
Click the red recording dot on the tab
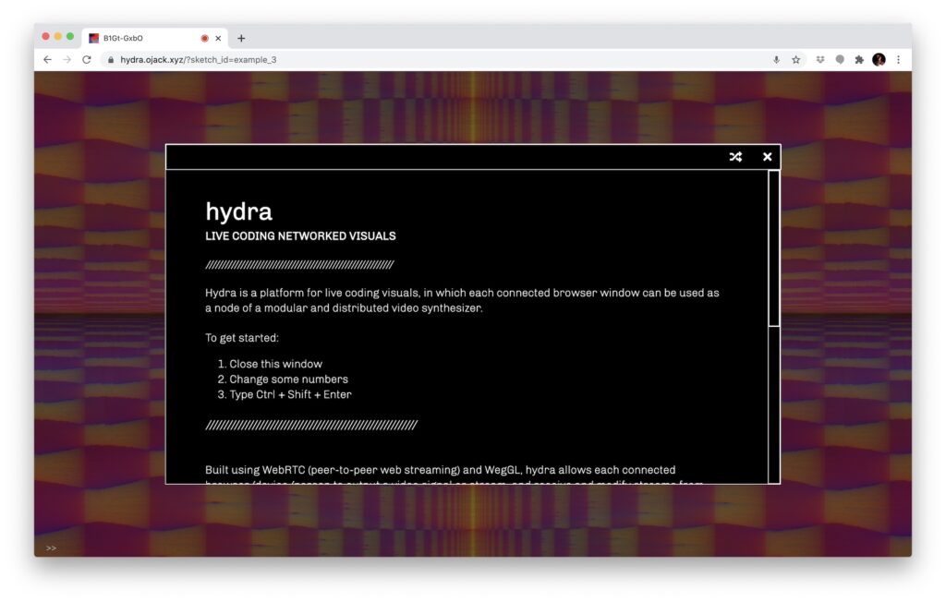pyautogui.click(x=204, y=38)
